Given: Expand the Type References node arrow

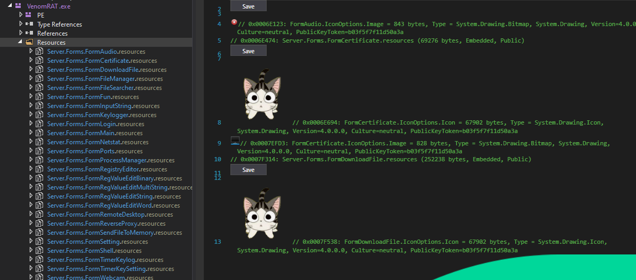Looking at the screenshot, I should [21, 24].
